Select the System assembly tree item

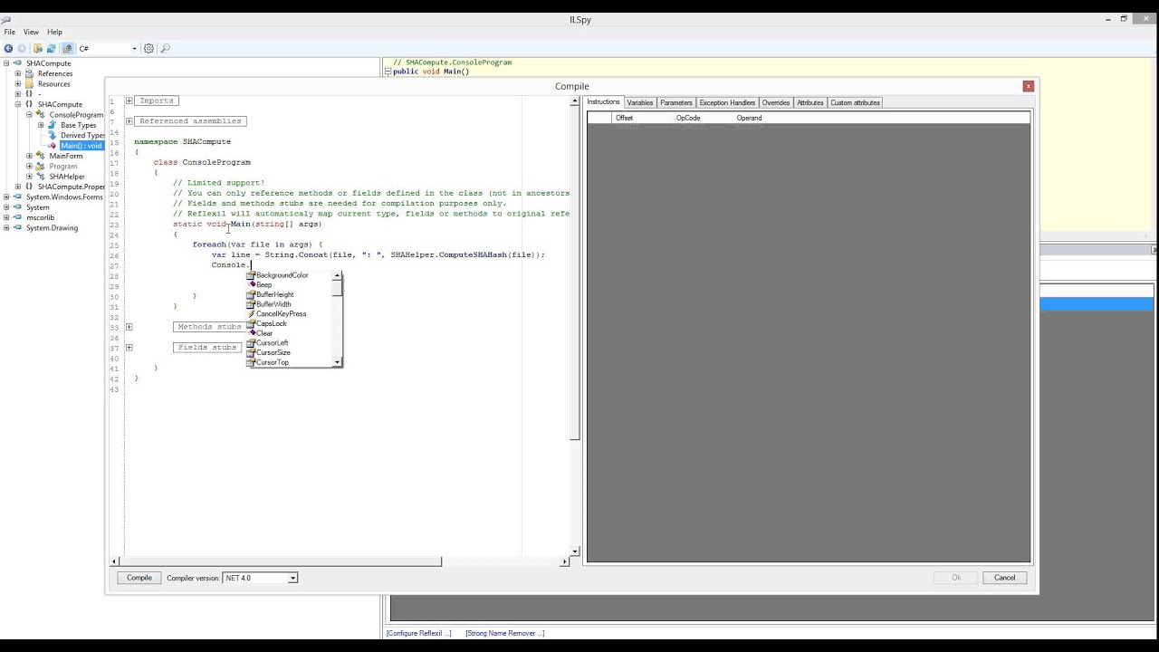click(38, 207)
